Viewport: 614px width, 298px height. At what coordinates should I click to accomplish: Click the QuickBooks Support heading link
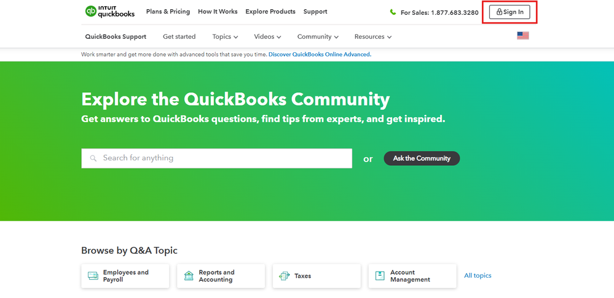[116, 36]
